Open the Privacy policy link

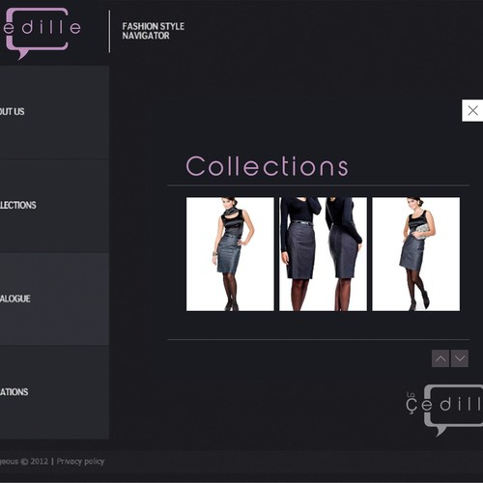point(80,462)
